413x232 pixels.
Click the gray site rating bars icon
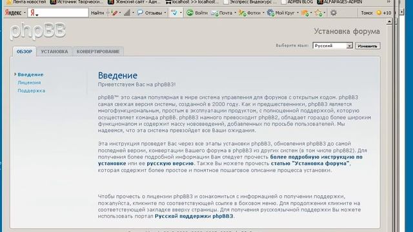pyautogui.click(x=127, y=13)
